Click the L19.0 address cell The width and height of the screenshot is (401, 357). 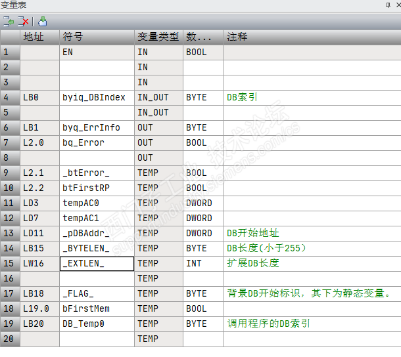[x=39, y=309]
